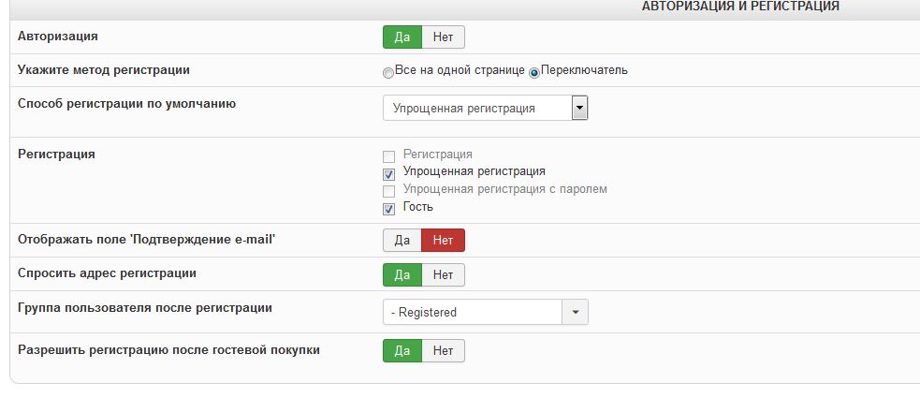
Task: Set 'Спросить адрес регистрации' to Да
Action: (x=402, y=274)
